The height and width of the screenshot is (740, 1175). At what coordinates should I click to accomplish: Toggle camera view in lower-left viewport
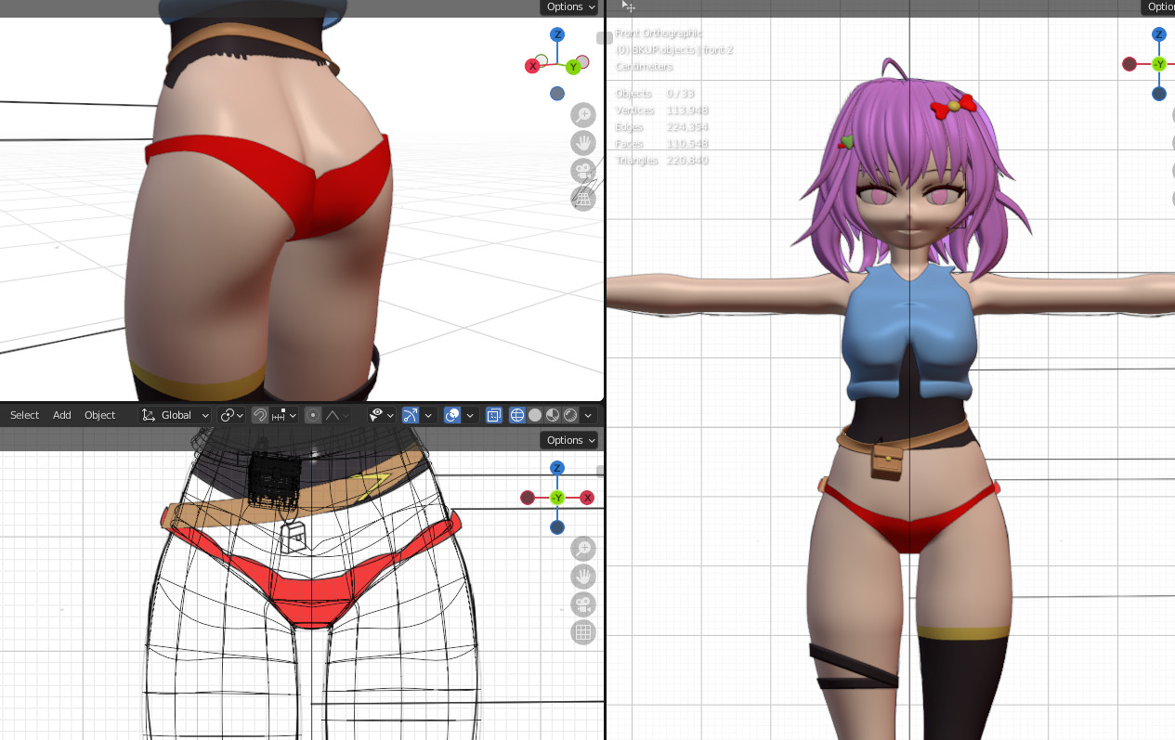[x=583, y=604]
